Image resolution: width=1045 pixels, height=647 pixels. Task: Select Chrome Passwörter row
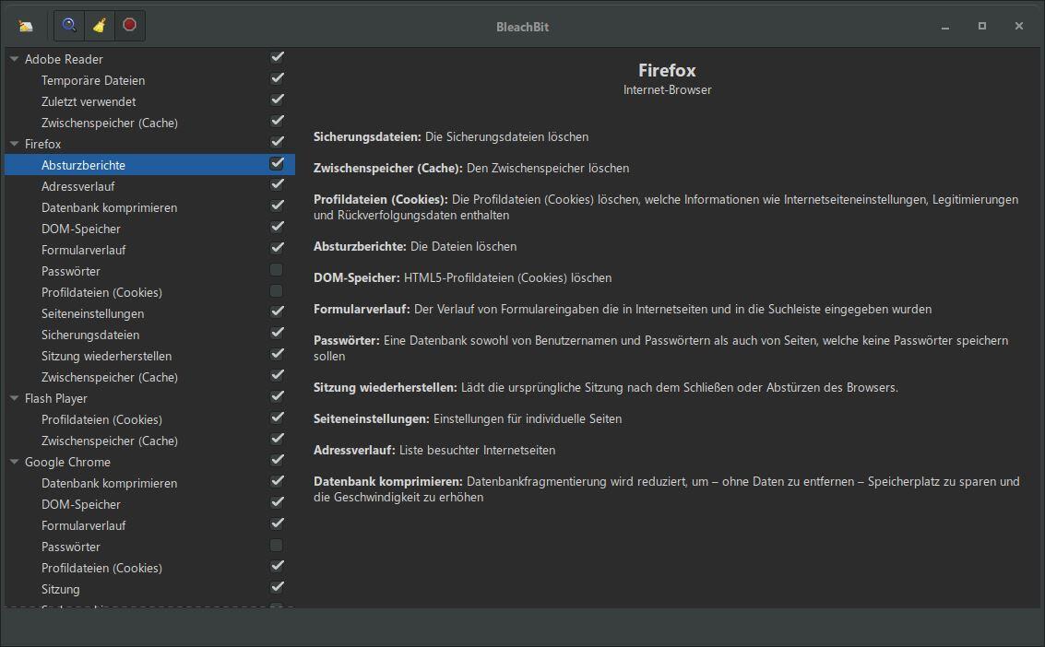[149, 547]
